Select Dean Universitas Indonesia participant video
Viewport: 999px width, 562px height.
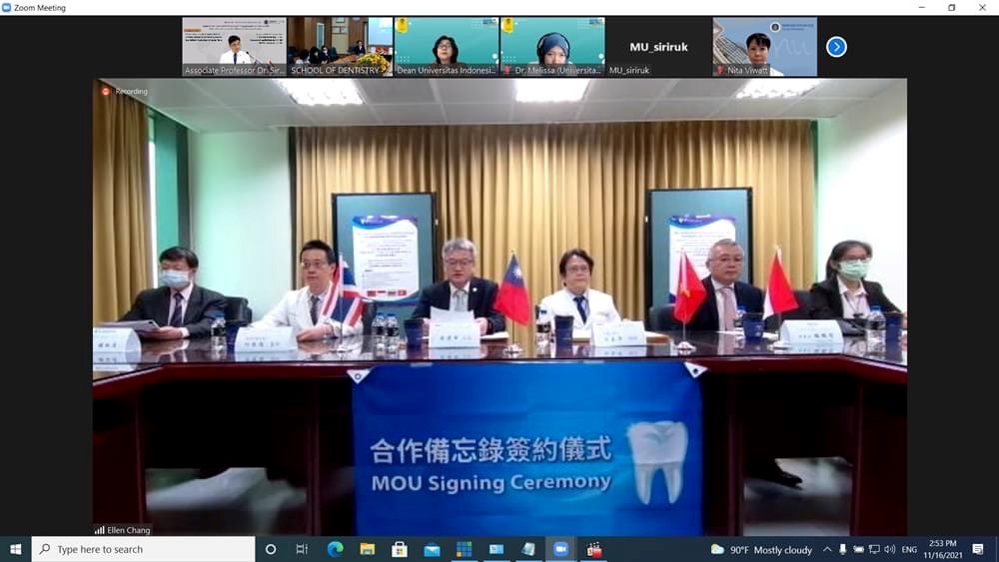[x=446, y=46]
